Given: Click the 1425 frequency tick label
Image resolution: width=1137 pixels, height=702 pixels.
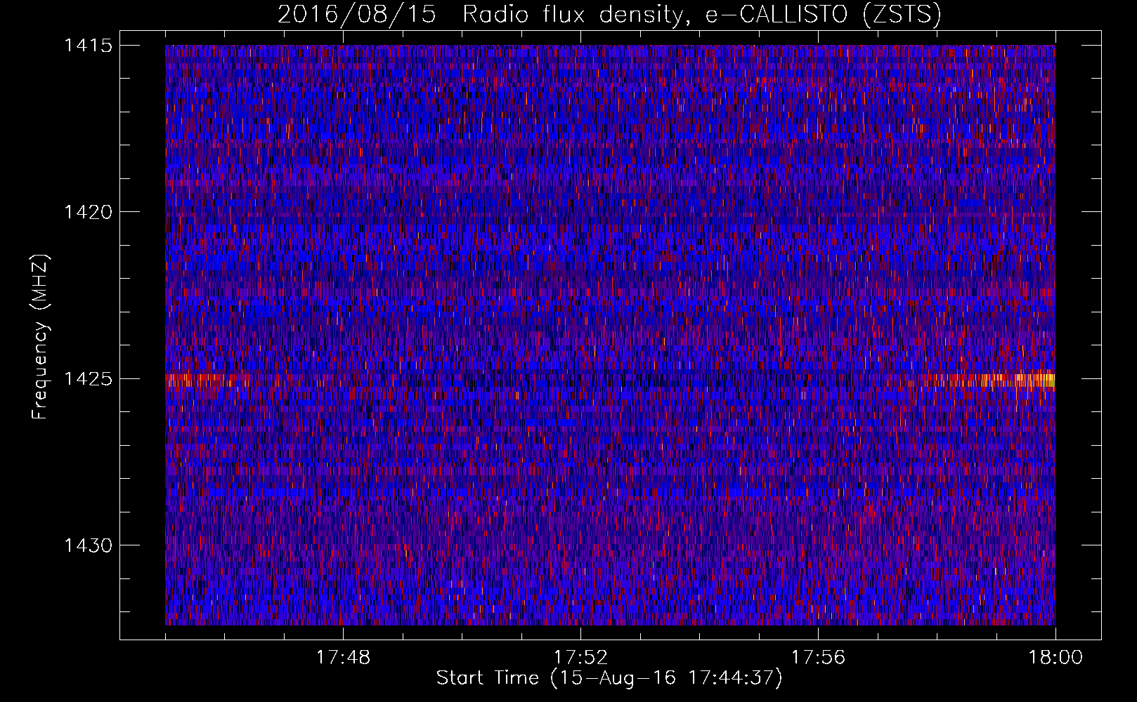Looking at the screenshot, I should click(88, 379).
